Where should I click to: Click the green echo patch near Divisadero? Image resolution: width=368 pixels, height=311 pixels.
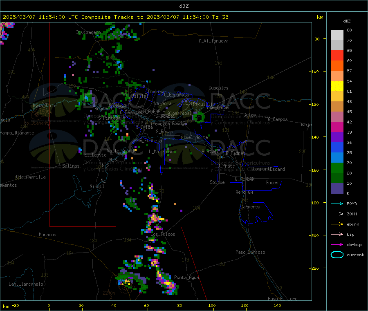pos(117,32)
